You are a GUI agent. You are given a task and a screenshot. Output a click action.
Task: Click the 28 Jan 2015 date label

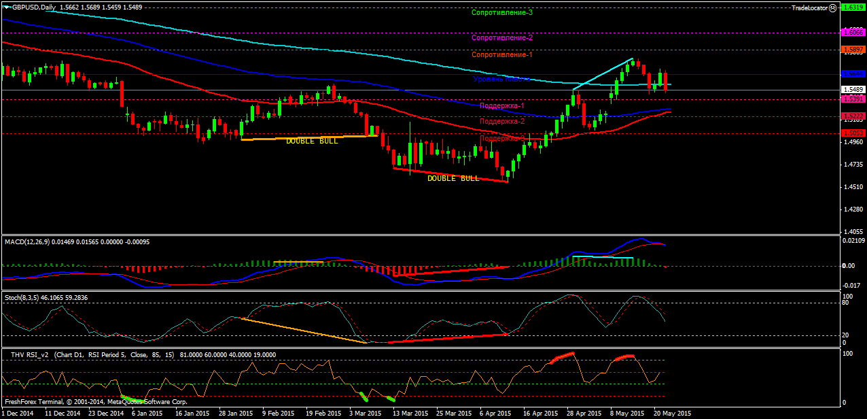click(x=235, y=413)
